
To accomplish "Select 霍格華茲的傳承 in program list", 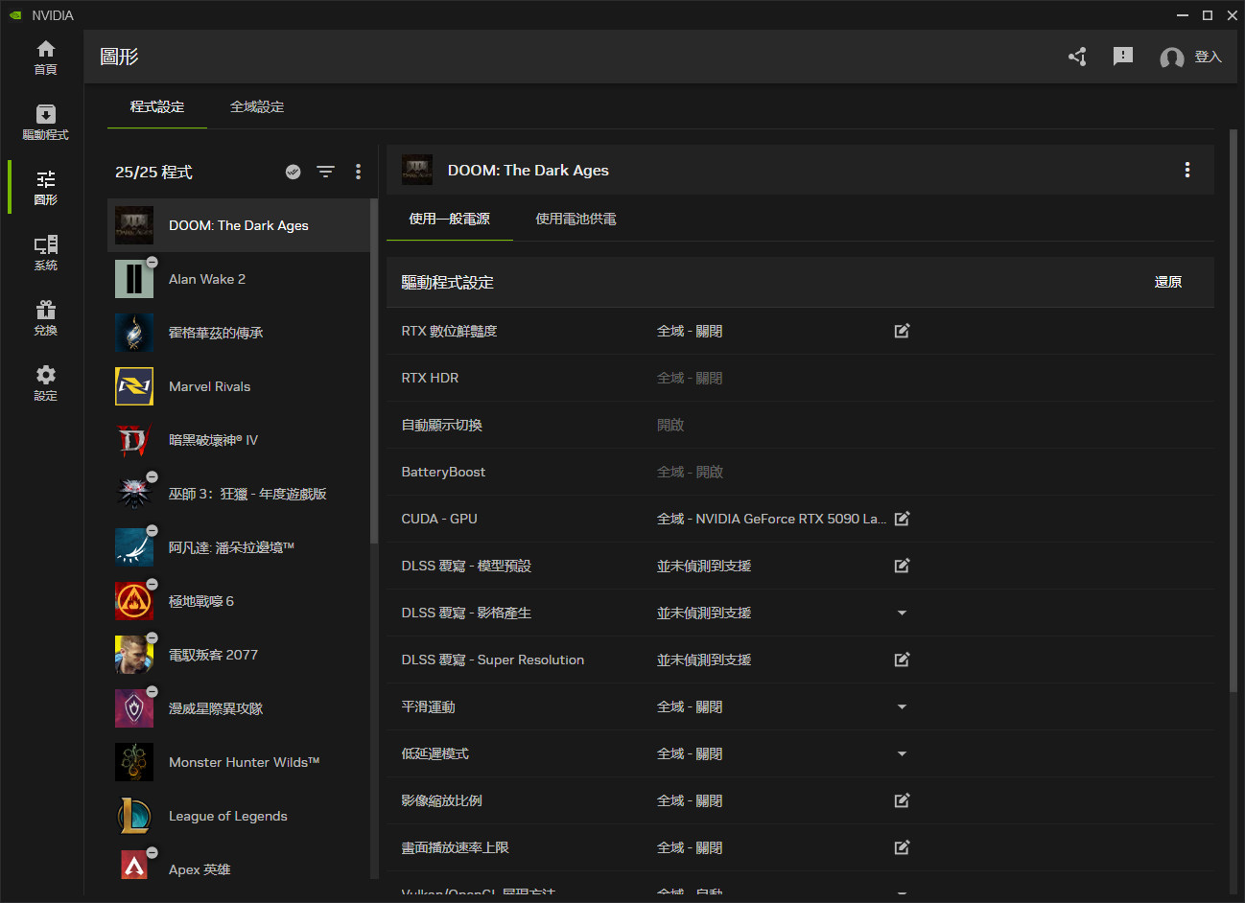I will pos(238,333).
